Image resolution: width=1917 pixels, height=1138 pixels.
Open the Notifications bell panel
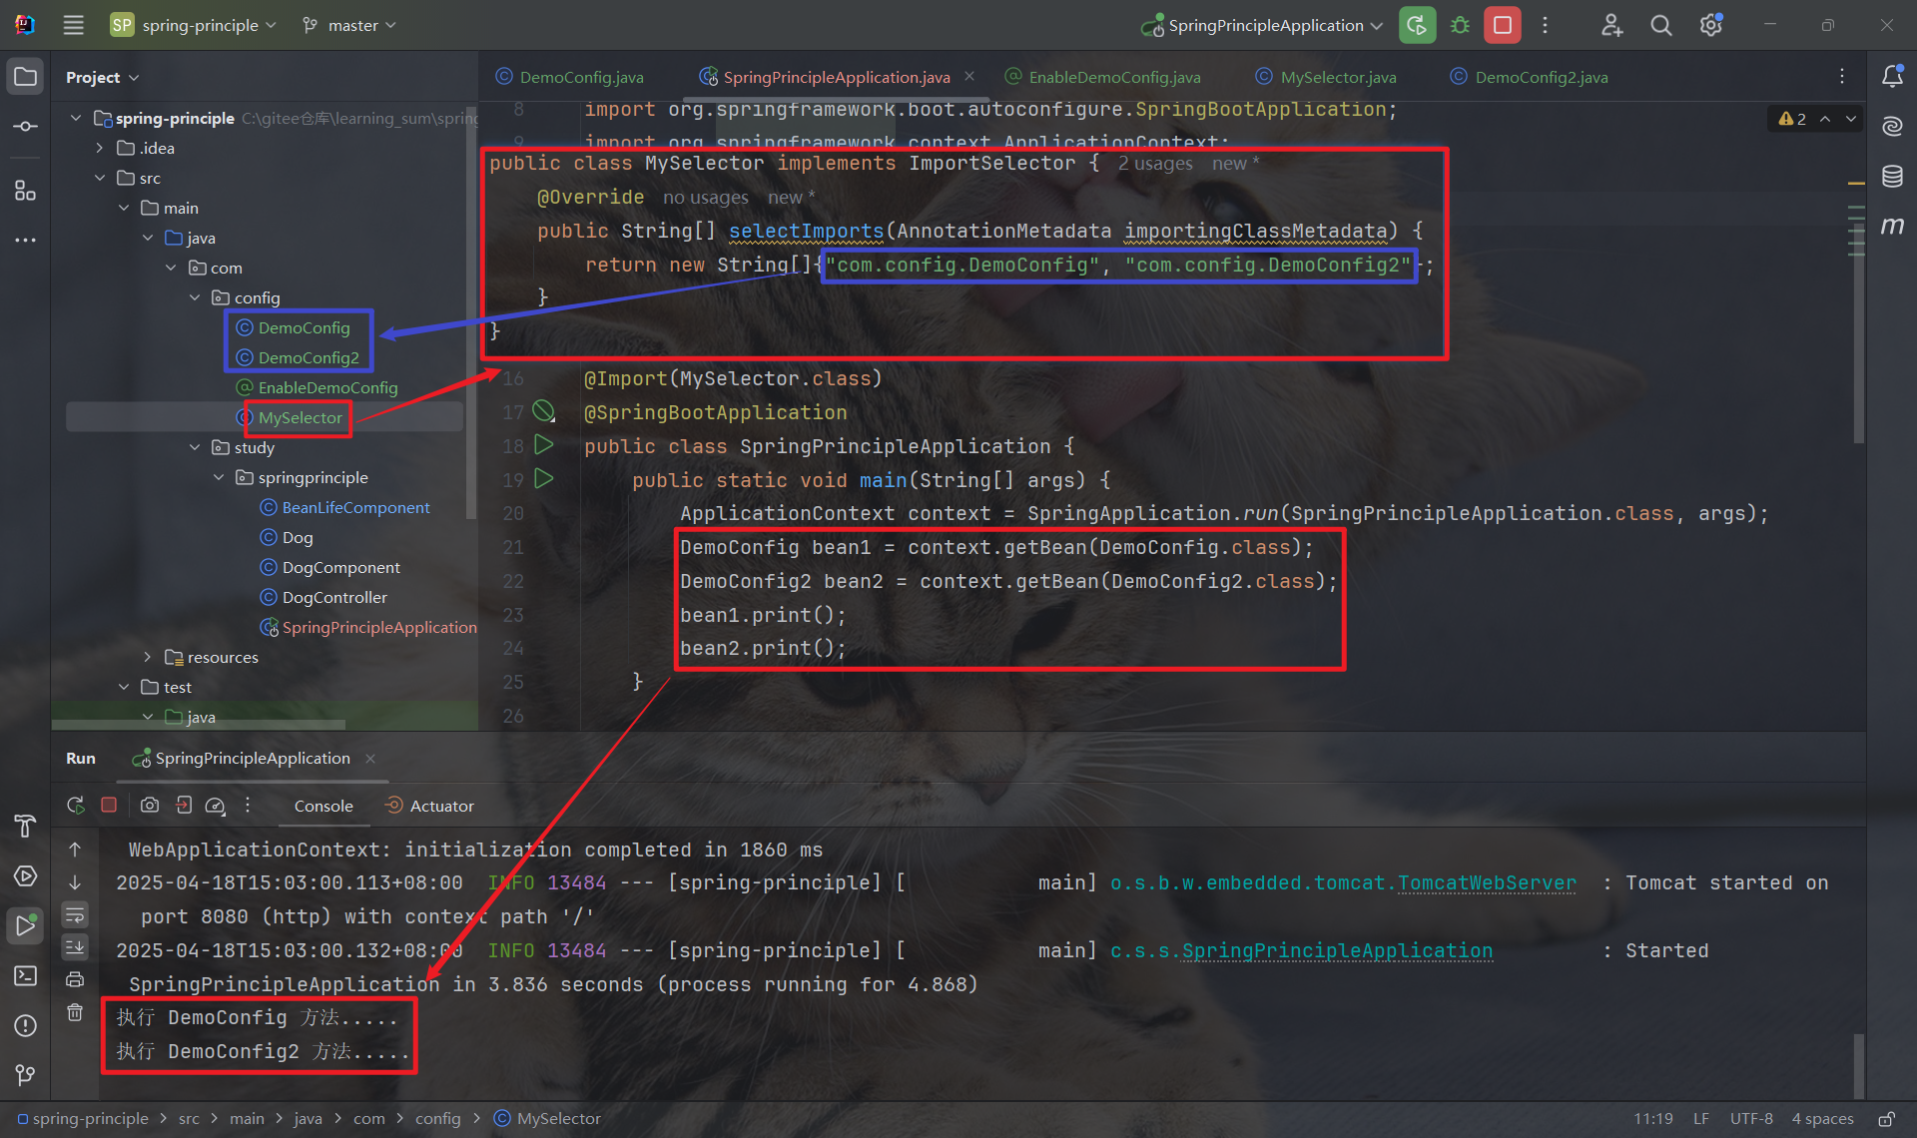[1892, 77]
